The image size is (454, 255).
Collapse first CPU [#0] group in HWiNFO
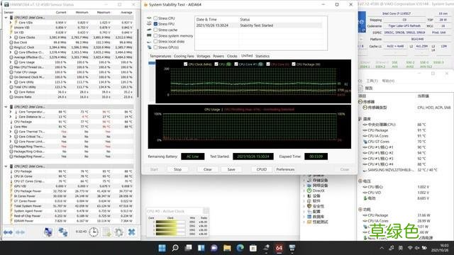click(x=6, y=18)
